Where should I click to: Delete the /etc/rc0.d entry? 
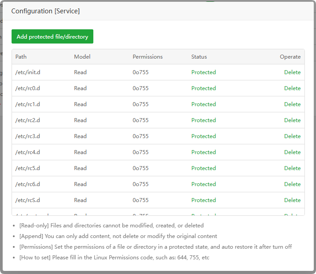pos(292,88)
